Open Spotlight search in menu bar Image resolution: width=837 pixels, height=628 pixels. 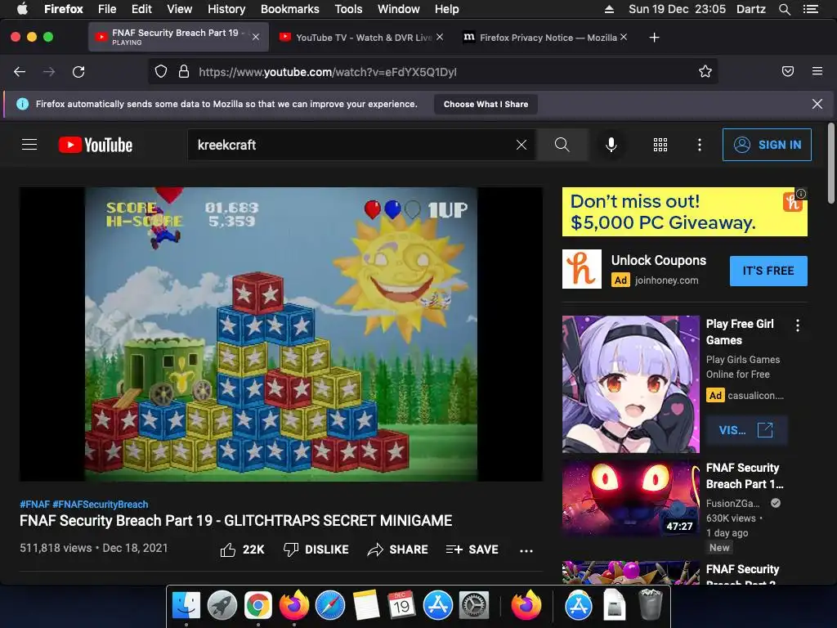click(x=785, y=9)
